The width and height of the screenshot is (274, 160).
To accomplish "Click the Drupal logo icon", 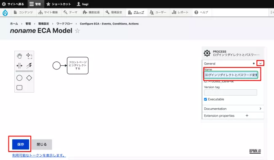I will click(5, 13).
